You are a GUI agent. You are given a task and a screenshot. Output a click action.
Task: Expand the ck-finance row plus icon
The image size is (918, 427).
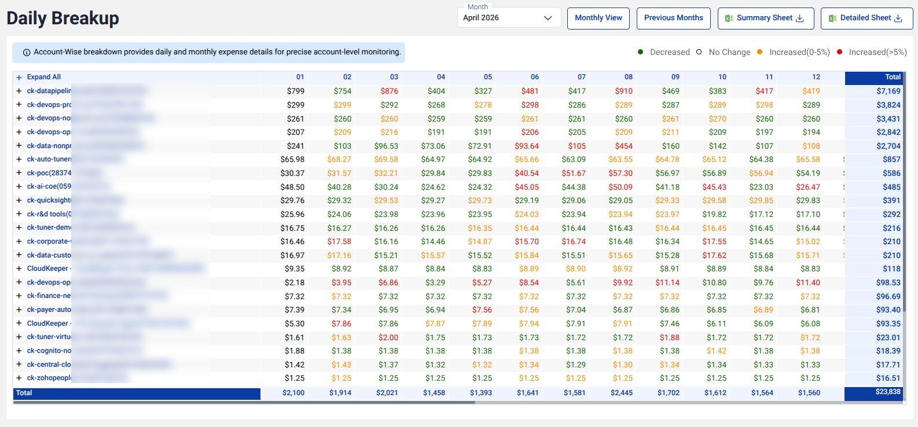pyautogui.click(x=19, y=296)
